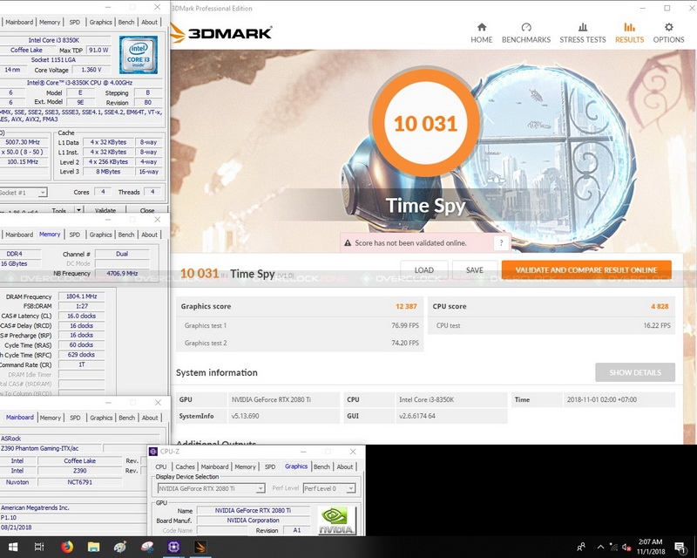Select the Results bar-chart icon in 3DMark

pos(629,27)
